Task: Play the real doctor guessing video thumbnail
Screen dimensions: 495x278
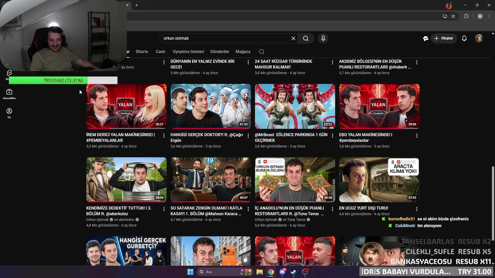Action: click(x=211, y=106)
